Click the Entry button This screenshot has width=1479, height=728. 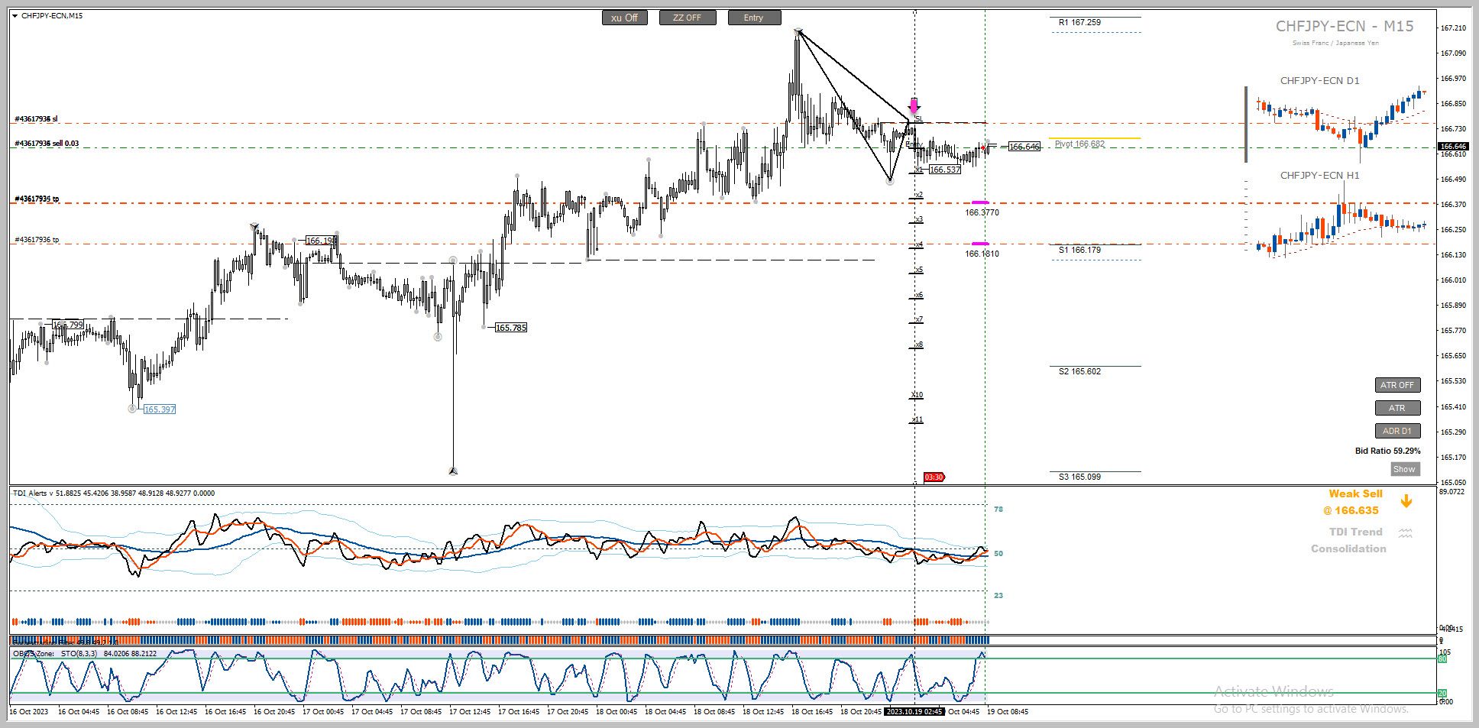(x=754, y=18)
